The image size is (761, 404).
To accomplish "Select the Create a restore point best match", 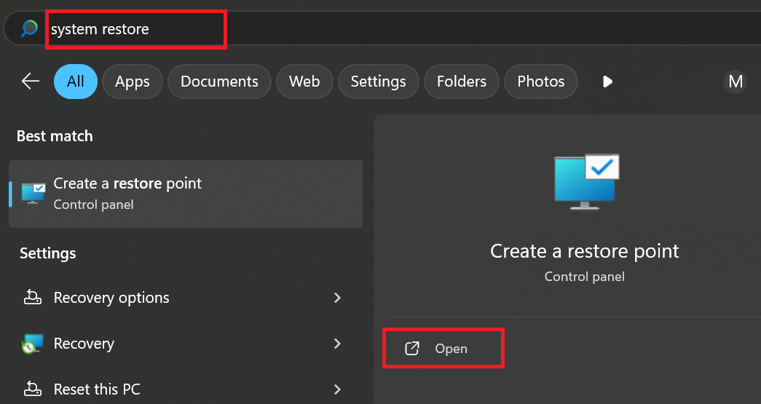I will click(186, 194).
